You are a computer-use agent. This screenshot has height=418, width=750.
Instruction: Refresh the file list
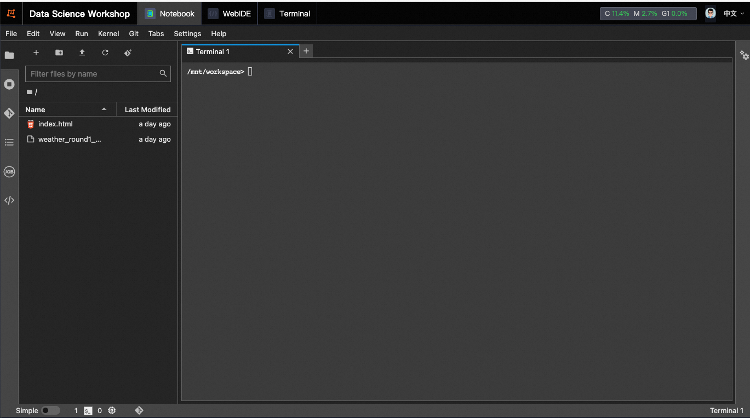click(x=105, y=53)
